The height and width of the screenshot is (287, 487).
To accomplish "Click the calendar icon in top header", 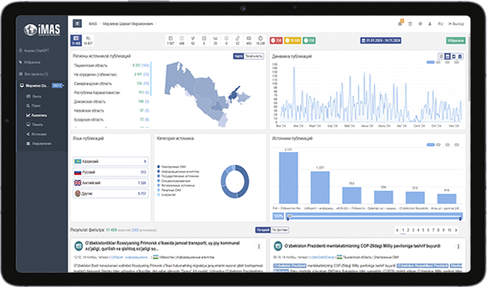I will point(410,24).
